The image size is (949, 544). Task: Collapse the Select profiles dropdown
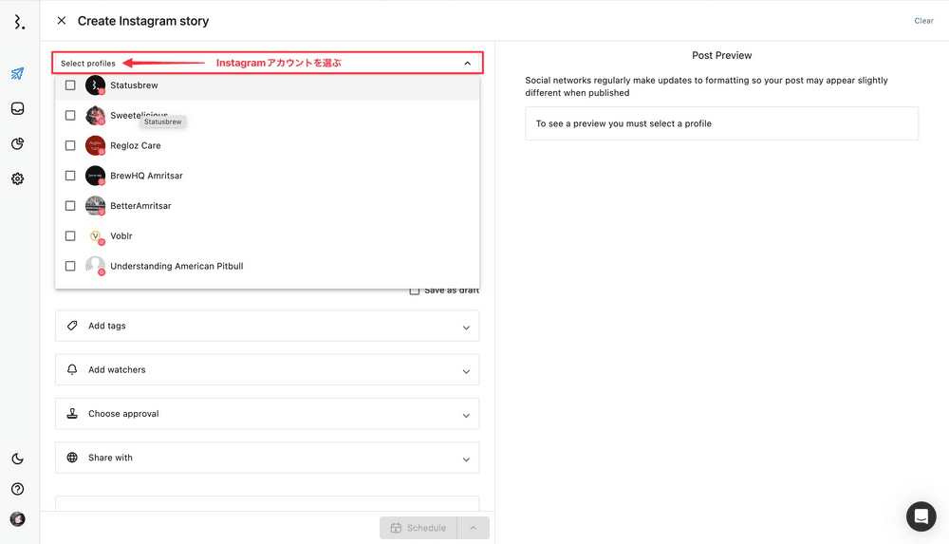coord(467,64)
